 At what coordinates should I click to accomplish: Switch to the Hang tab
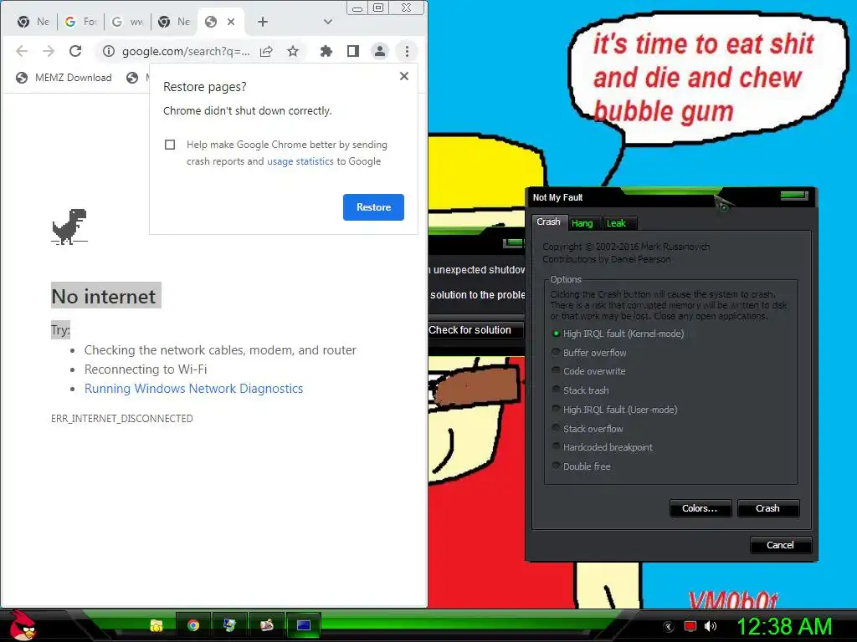[x=582, y=223]
